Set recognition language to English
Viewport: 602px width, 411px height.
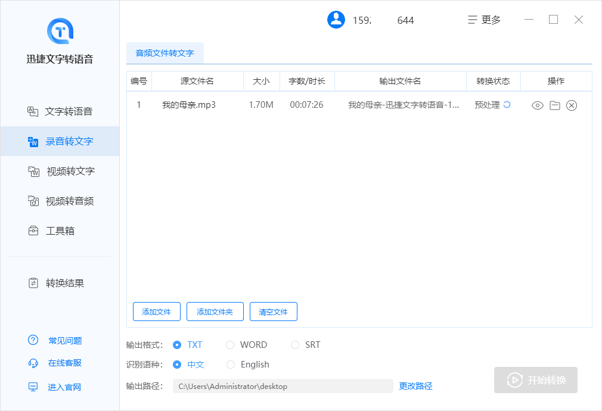231,365
